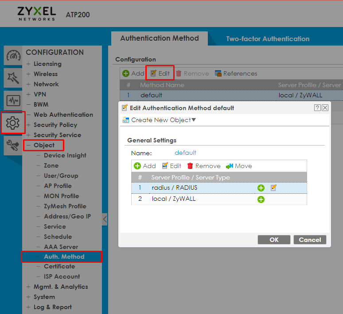
Task: Click Remove in the dialog toolbar
Action: pyautogui.click(x=204, y=166)
